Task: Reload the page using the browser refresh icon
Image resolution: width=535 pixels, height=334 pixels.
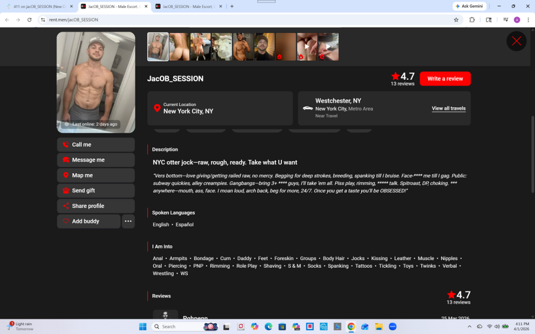Action: (29, 20)
